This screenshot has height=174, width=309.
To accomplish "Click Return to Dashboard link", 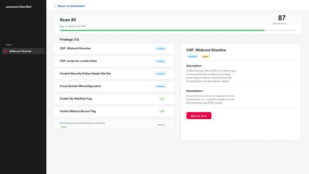I will (x=69, y=6).
